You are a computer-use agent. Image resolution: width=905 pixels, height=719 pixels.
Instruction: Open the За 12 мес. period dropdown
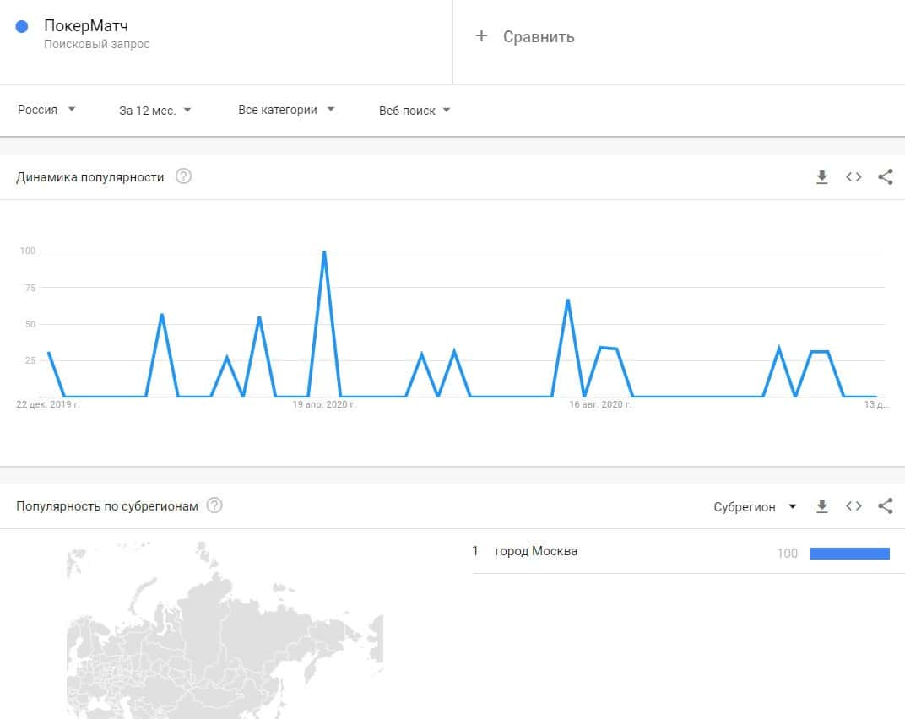coord(154,111)
